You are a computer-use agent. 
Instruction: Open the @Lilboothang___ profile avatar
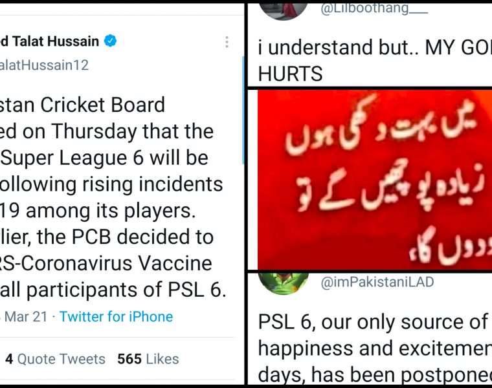(284, 11)
